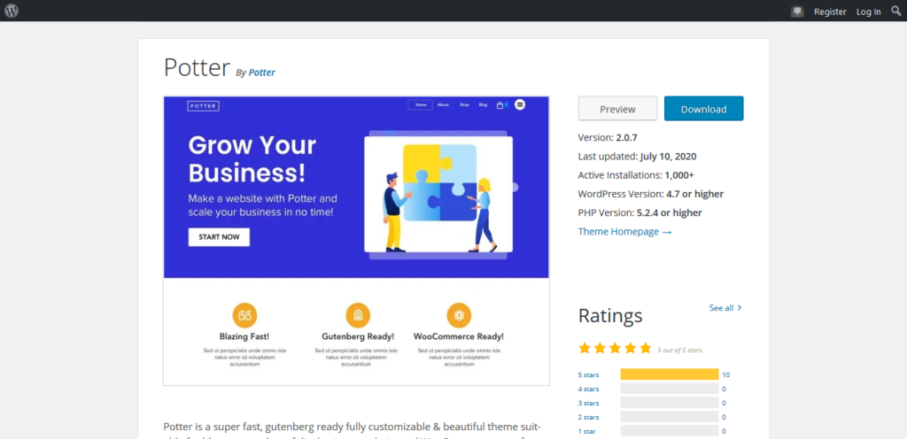The width and height of the screenshot is (907, 439).
Task: Click the yellow 5 stars rating bar
Action: coord(670,374)
